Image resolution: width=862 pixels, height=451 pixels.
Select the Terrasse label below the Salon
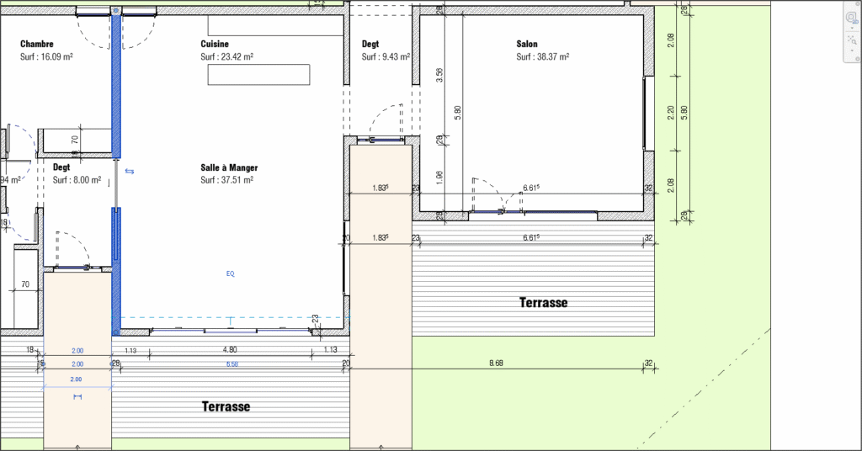(x=543, y=302)
